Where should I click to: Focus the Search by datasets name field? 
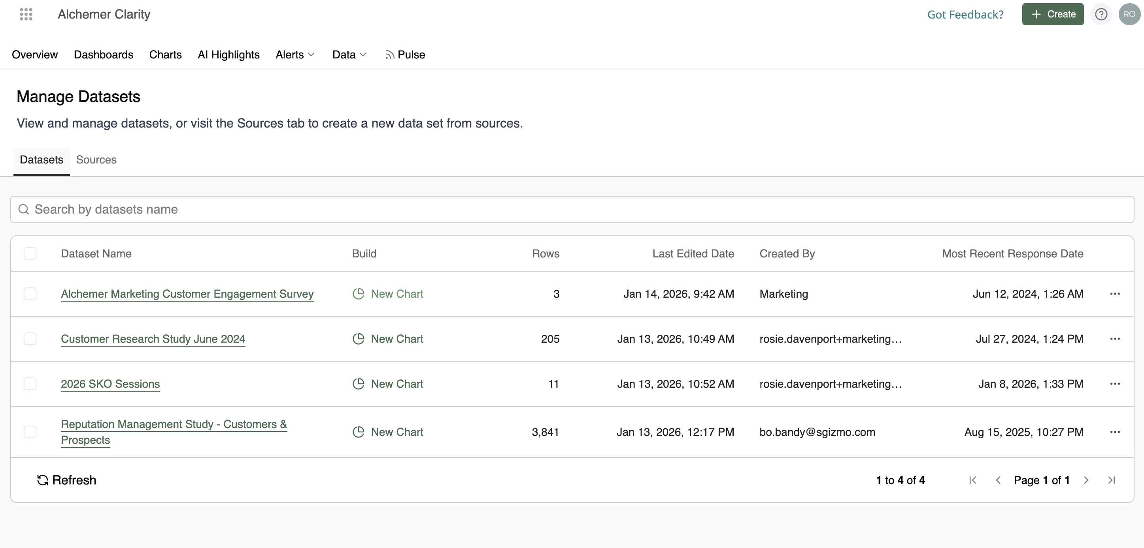(572, 209)
